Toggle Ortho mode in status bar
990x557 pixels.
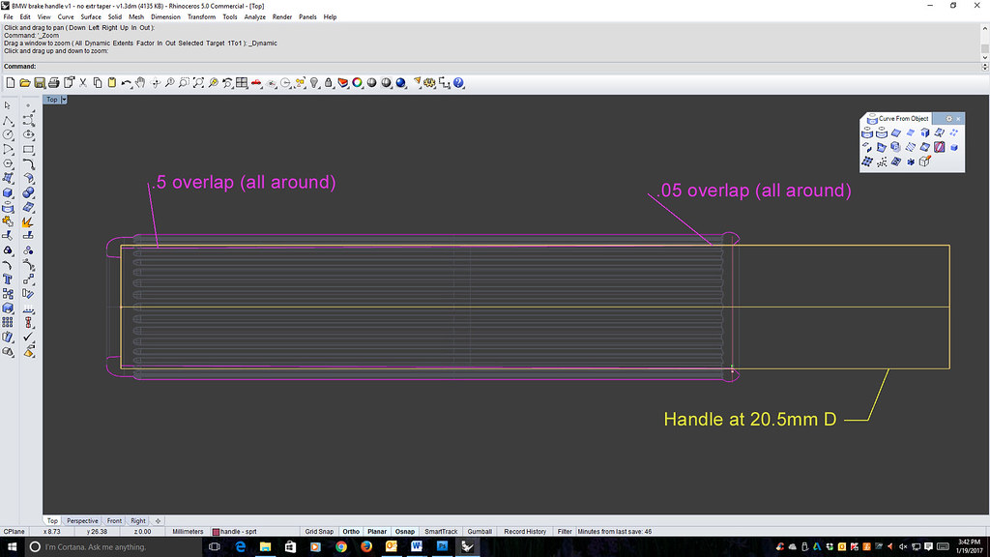351,532
